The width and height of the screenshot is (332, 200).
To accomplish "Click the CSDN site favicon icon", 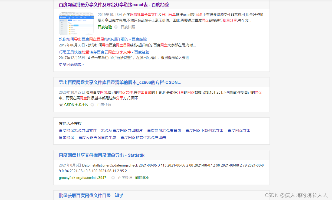I will 61,105.
